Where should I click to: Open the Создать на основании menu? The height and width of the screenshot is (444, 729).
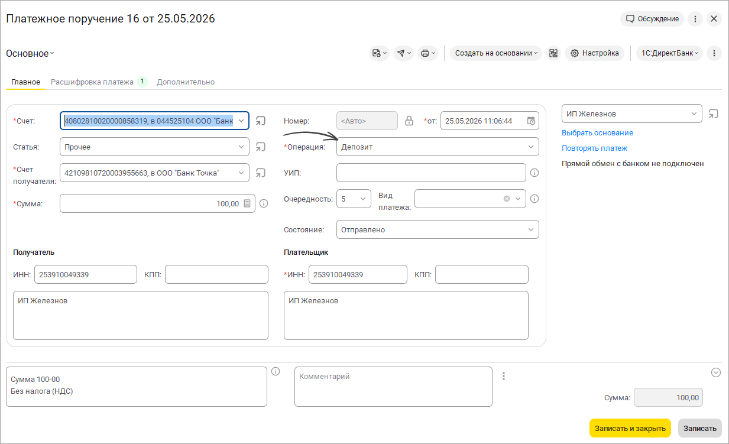coord(496,53)
